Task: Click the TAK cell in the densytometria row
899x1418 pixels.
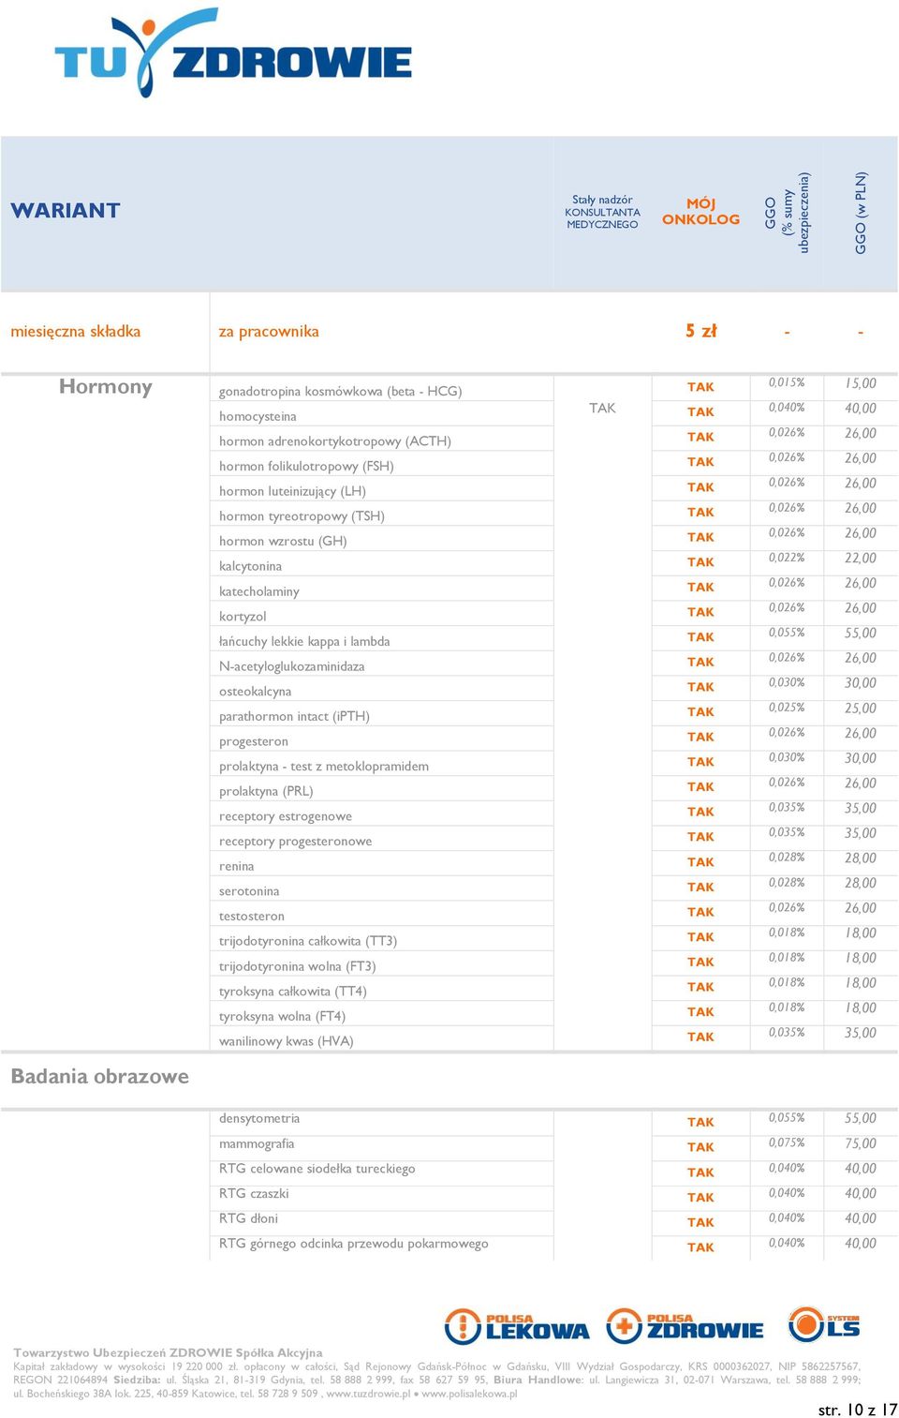Action: coord(700,1122)
